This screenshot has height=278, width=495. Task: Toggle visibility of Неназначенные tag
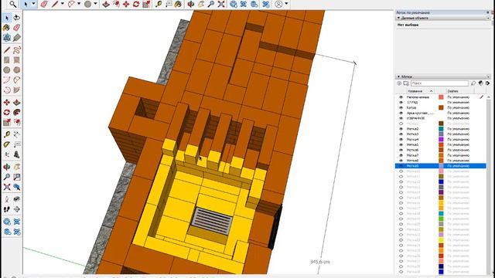(x=401, y=97)
